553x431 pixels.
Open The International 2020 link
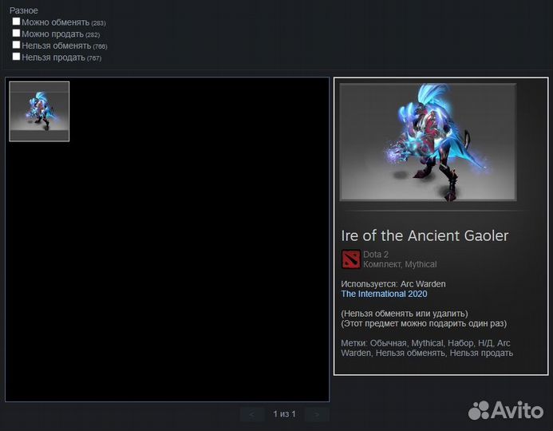coord(384,294)
